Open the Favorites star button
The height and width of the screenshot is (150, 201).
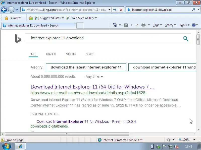pos(13,18)
